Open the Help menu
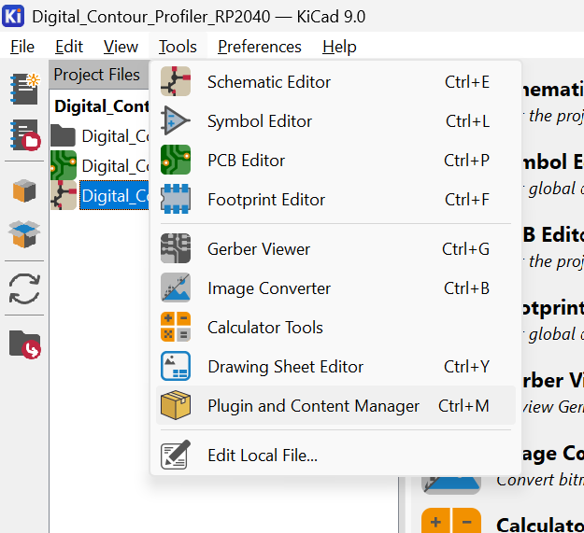 tap(339, 47)
